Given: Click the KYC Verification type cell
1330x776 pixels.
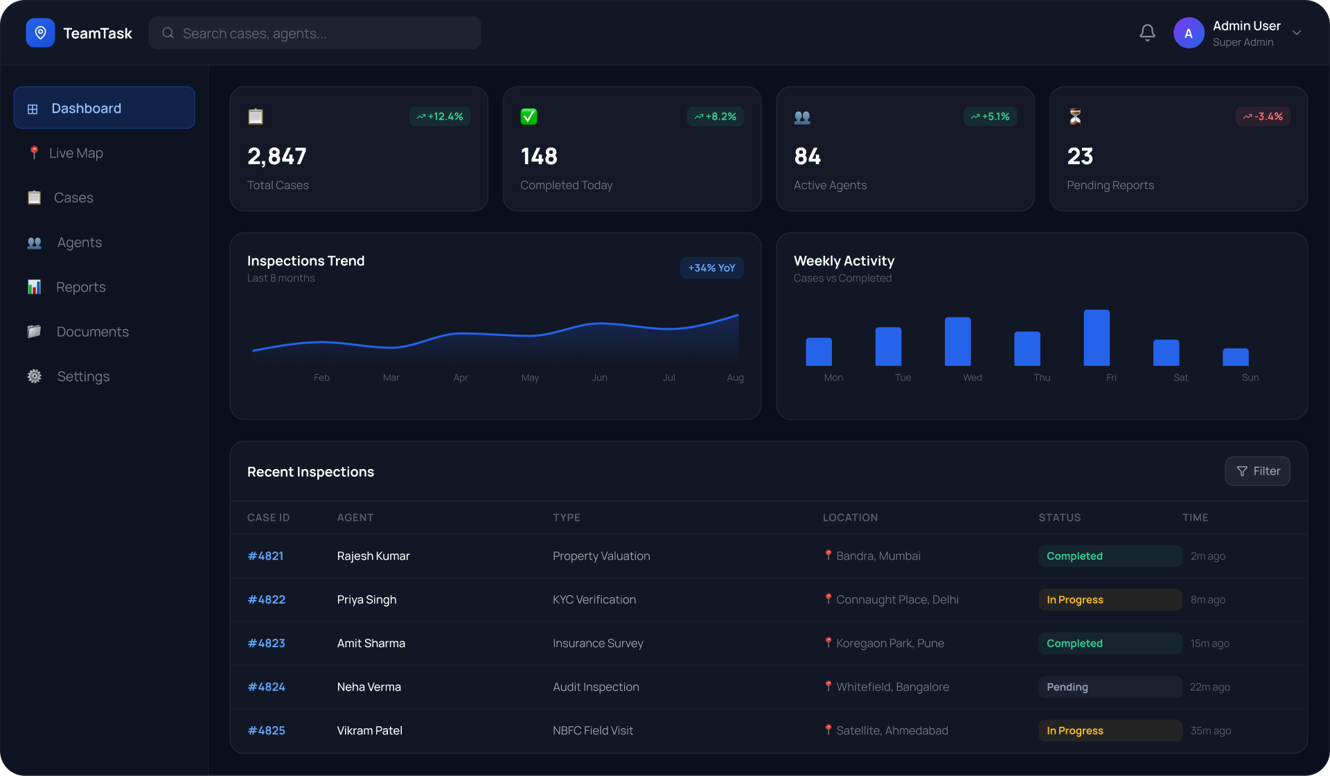Looking at the screenshot, I should (x=594, y=599).
